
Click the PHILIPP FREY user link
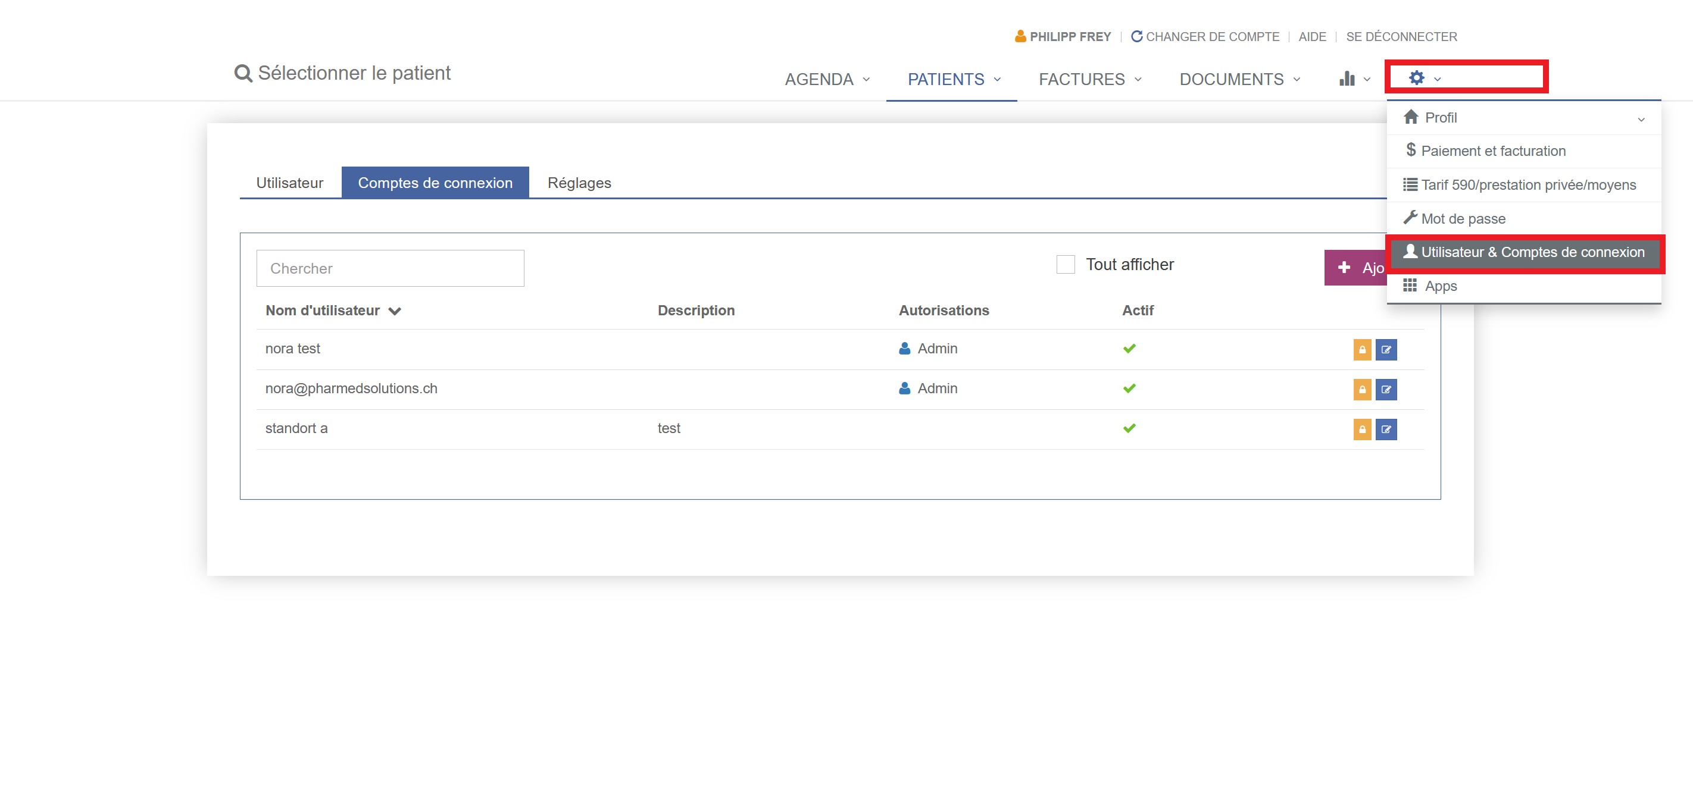1062,37
